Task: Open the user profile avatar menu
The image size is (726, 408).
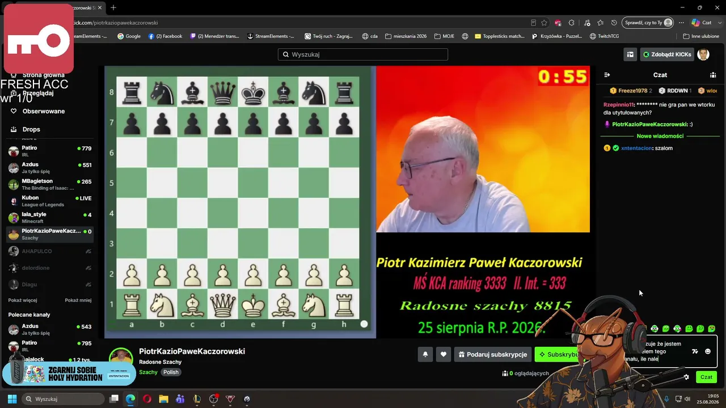Action: point(703,54)
